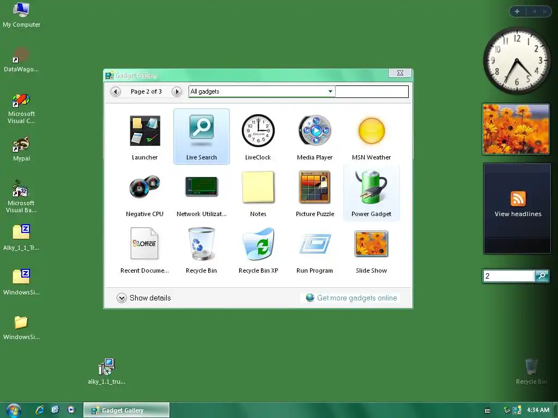
Task: Click the sidebar Live Search text box
Action: pos(509,276)
